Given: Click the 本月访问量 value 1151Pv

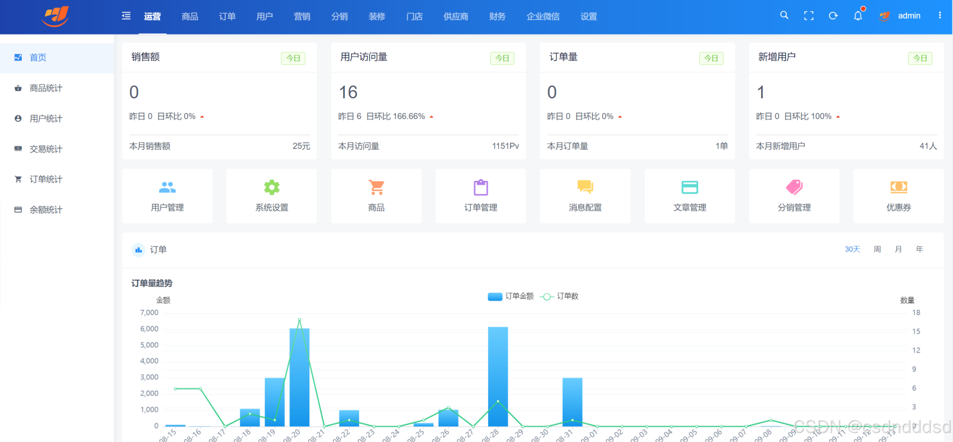Looking at the screenshot, I should coord(505,146).
